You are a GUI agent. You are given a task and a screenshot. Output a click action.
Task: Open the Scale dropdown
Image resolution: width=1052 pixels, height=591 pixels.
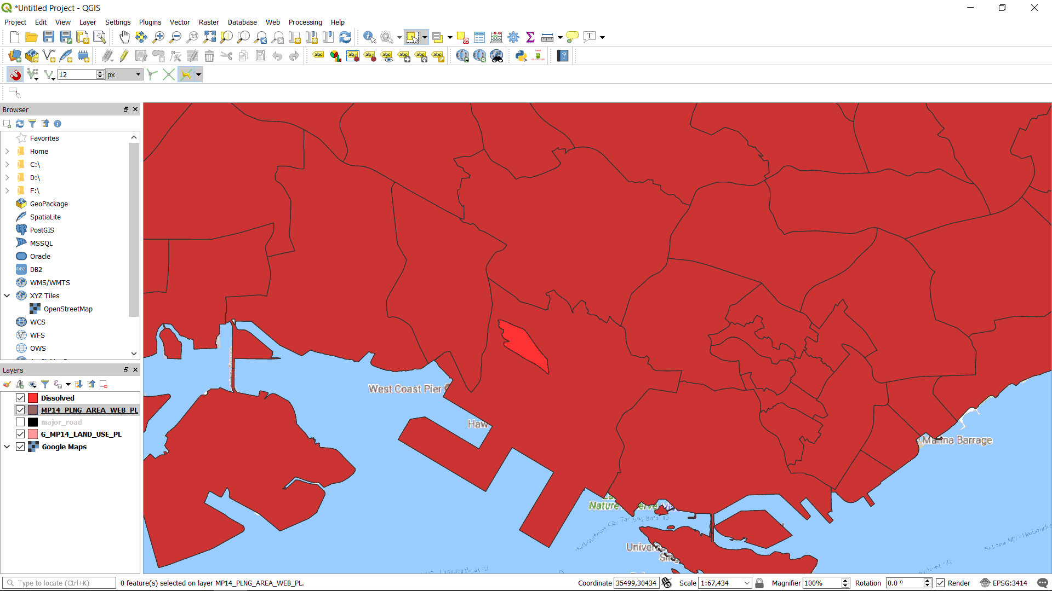click(747, 583)
